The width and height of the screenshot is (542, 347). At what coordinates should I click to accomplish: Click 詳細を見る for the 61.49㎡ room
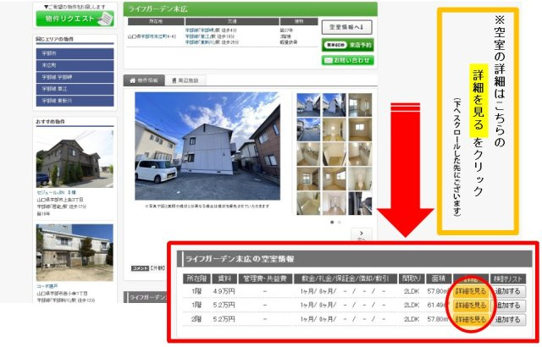[x=471, y=306]
